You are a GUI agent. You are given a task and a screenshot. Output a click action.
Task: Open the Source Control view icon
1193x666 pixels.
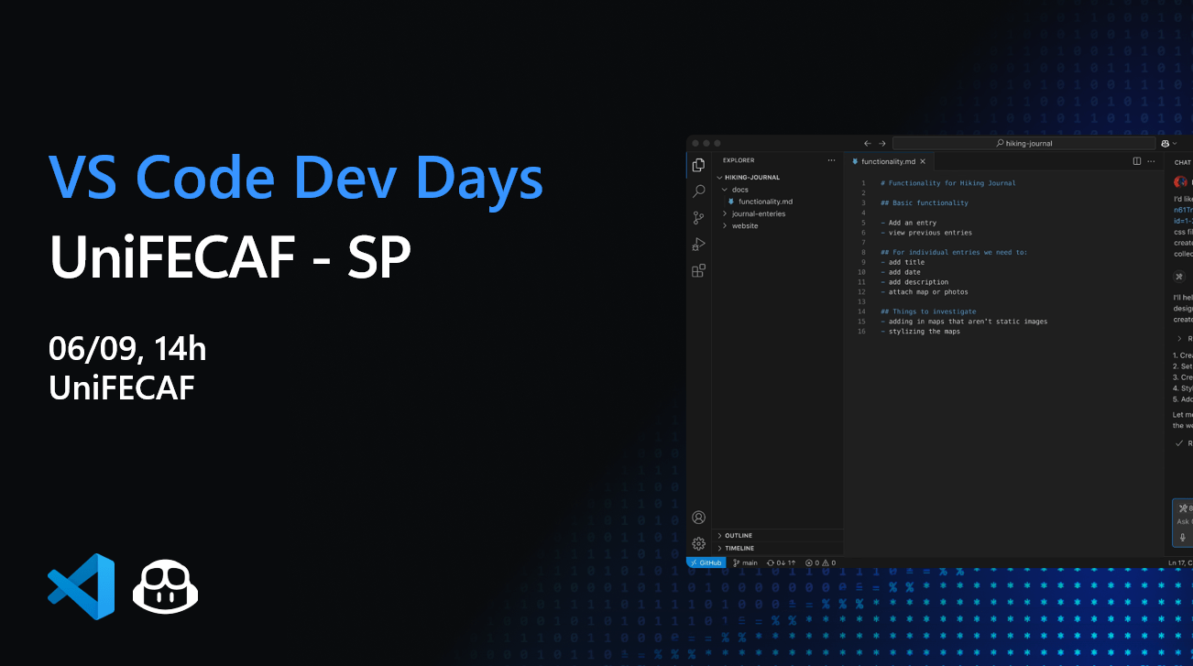click(x=698, y=218)
